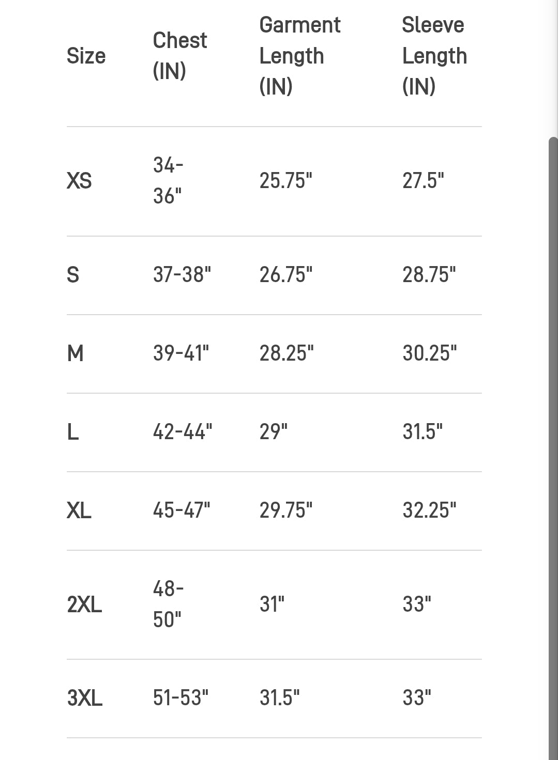Click the 48-50" chest measurement
Screen dimensions: 558x760
(x=168, y=603)
